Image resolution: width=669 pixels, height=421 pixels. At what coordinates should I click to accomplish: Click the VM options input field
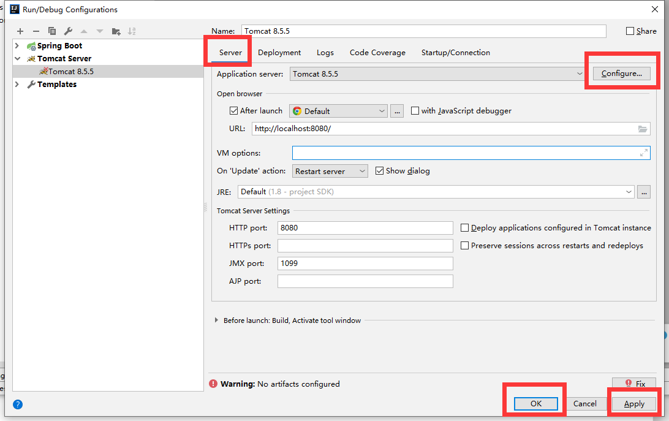point(471,153)
